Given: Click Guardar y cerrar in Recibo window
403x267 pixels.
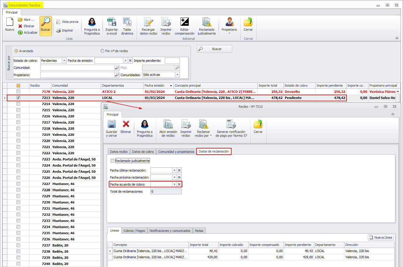Looking at the screenshot, I should pos(111,129).
